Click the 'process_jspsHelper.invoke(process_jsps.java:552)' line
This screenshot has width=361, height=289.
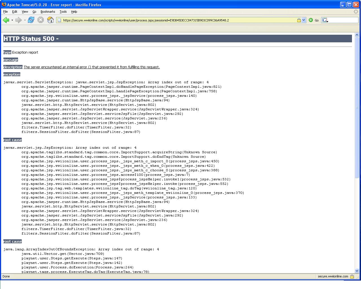coord(125,184)
